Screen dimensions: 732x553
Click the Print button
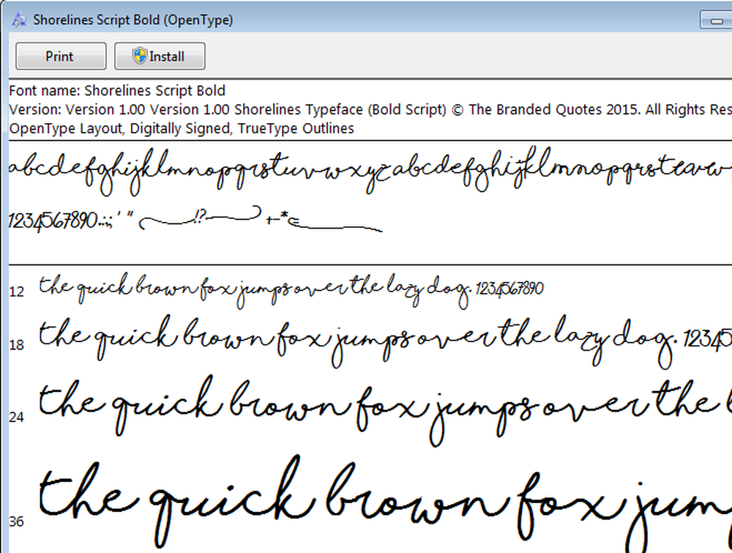point(61,56)
